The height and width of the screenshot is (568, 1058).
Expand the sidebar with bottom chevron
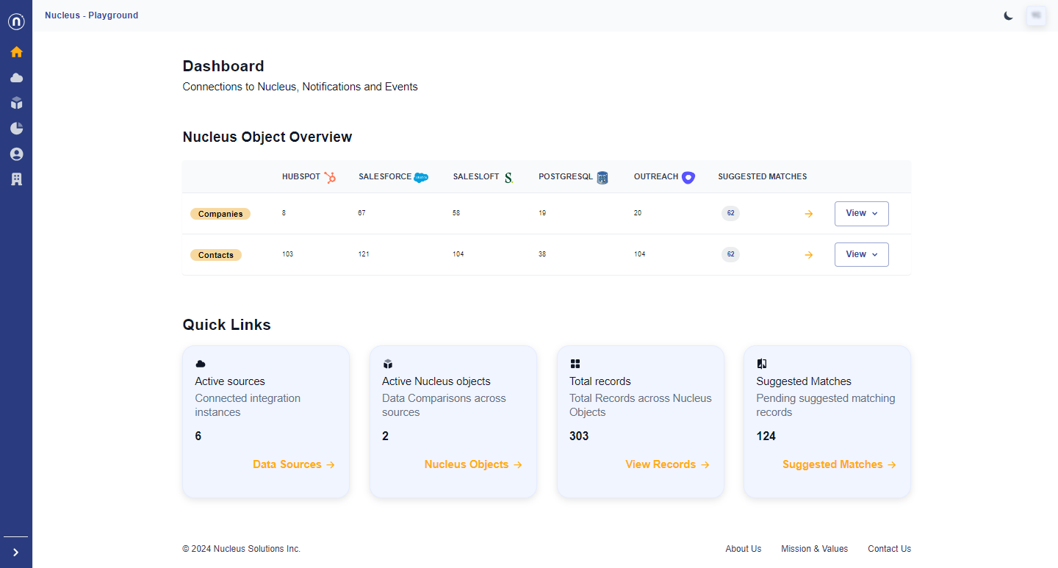pos(16,553)
